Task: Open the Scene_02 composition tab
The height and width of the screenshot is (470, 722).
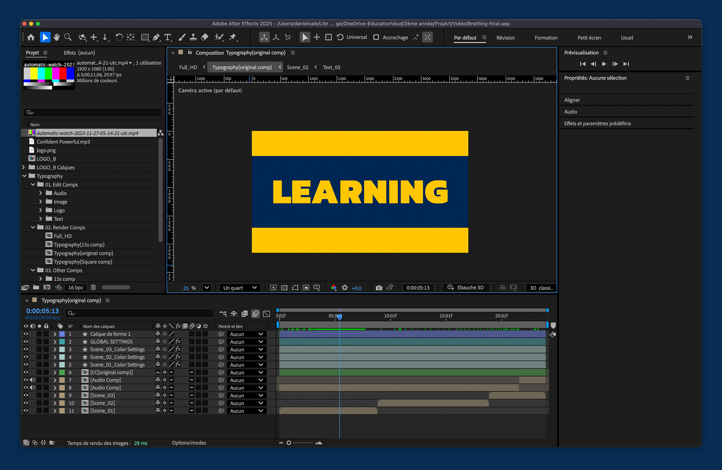Action: (x=297, y=67)
